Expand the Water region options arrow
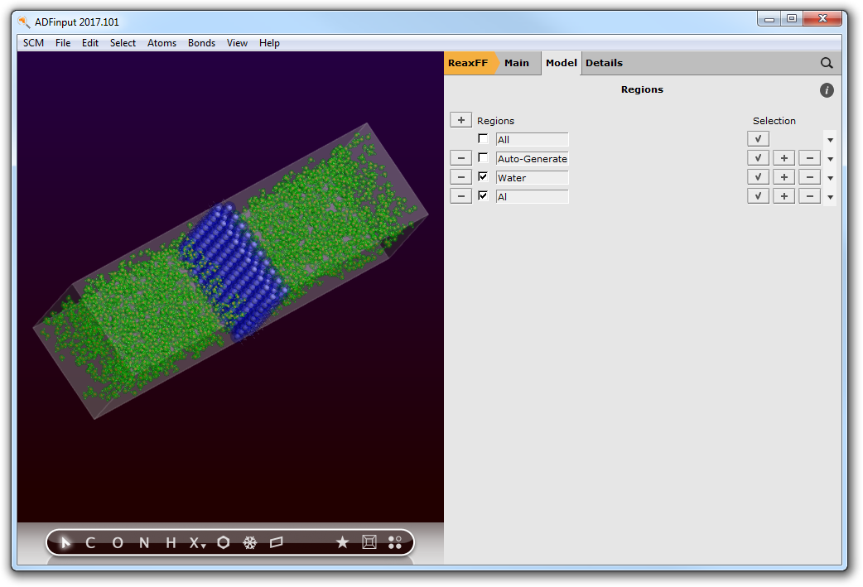This screenshot has height=587, width=863. [x=830, y=178]
